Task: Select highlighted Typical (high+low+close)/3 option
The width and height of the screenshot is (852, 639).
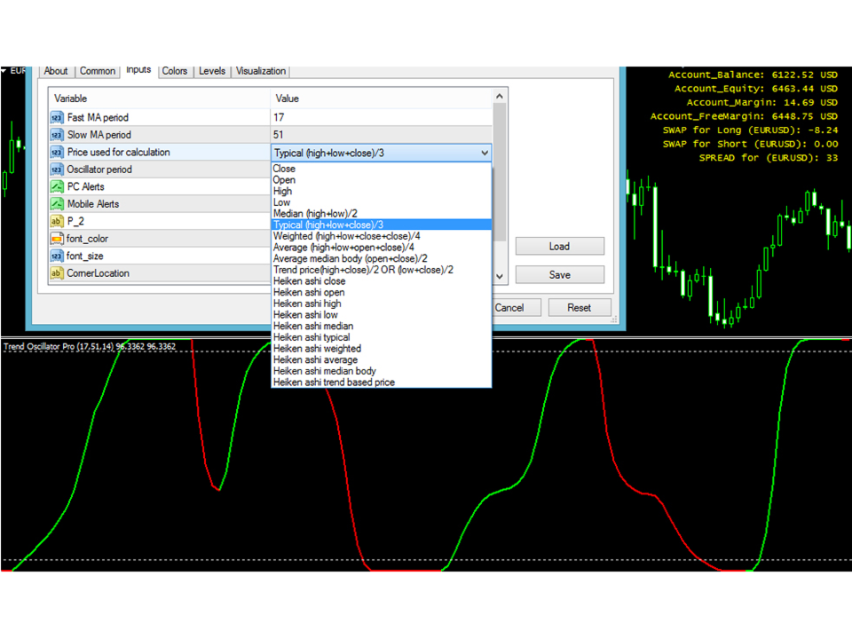Action: coord(382,225)
